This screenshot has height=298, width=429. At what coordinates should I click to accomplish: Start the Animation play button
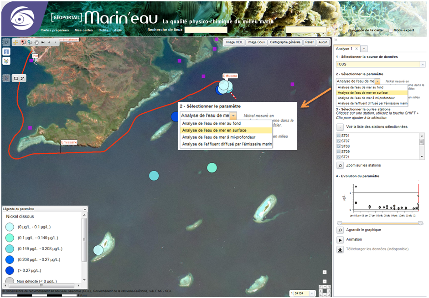pyautogui.click(x=340, y=240)
